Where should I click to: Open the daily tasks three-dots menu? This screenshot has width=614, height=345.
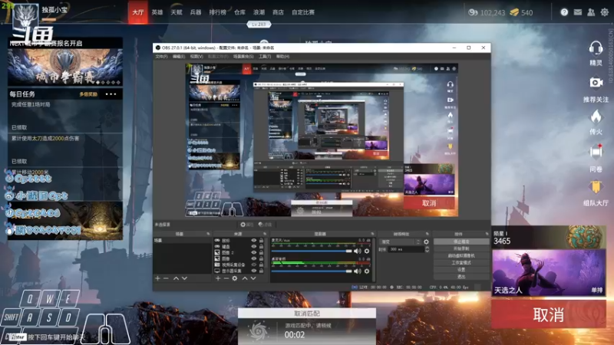click(x=111, y=94)
